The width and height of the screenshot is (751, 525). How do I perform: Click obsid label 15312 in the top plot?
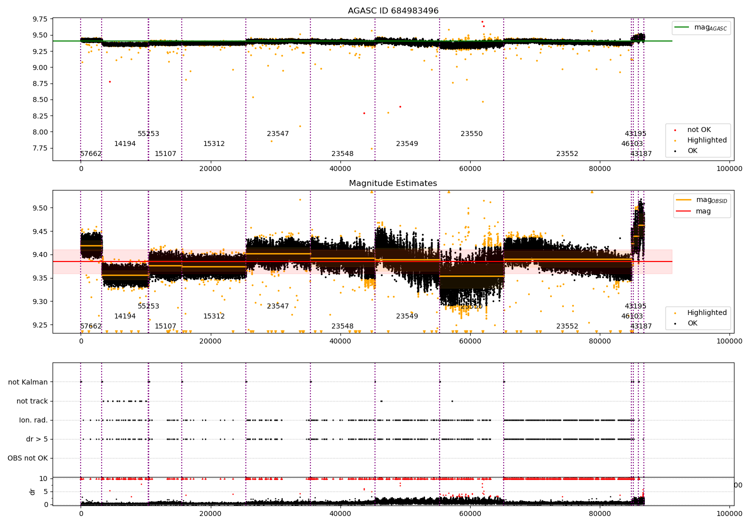[x=214, y=144]
